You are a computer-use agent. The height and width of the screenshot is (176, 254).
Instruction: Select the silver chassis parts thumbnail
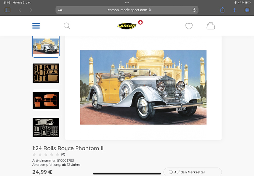click(46, 127)
